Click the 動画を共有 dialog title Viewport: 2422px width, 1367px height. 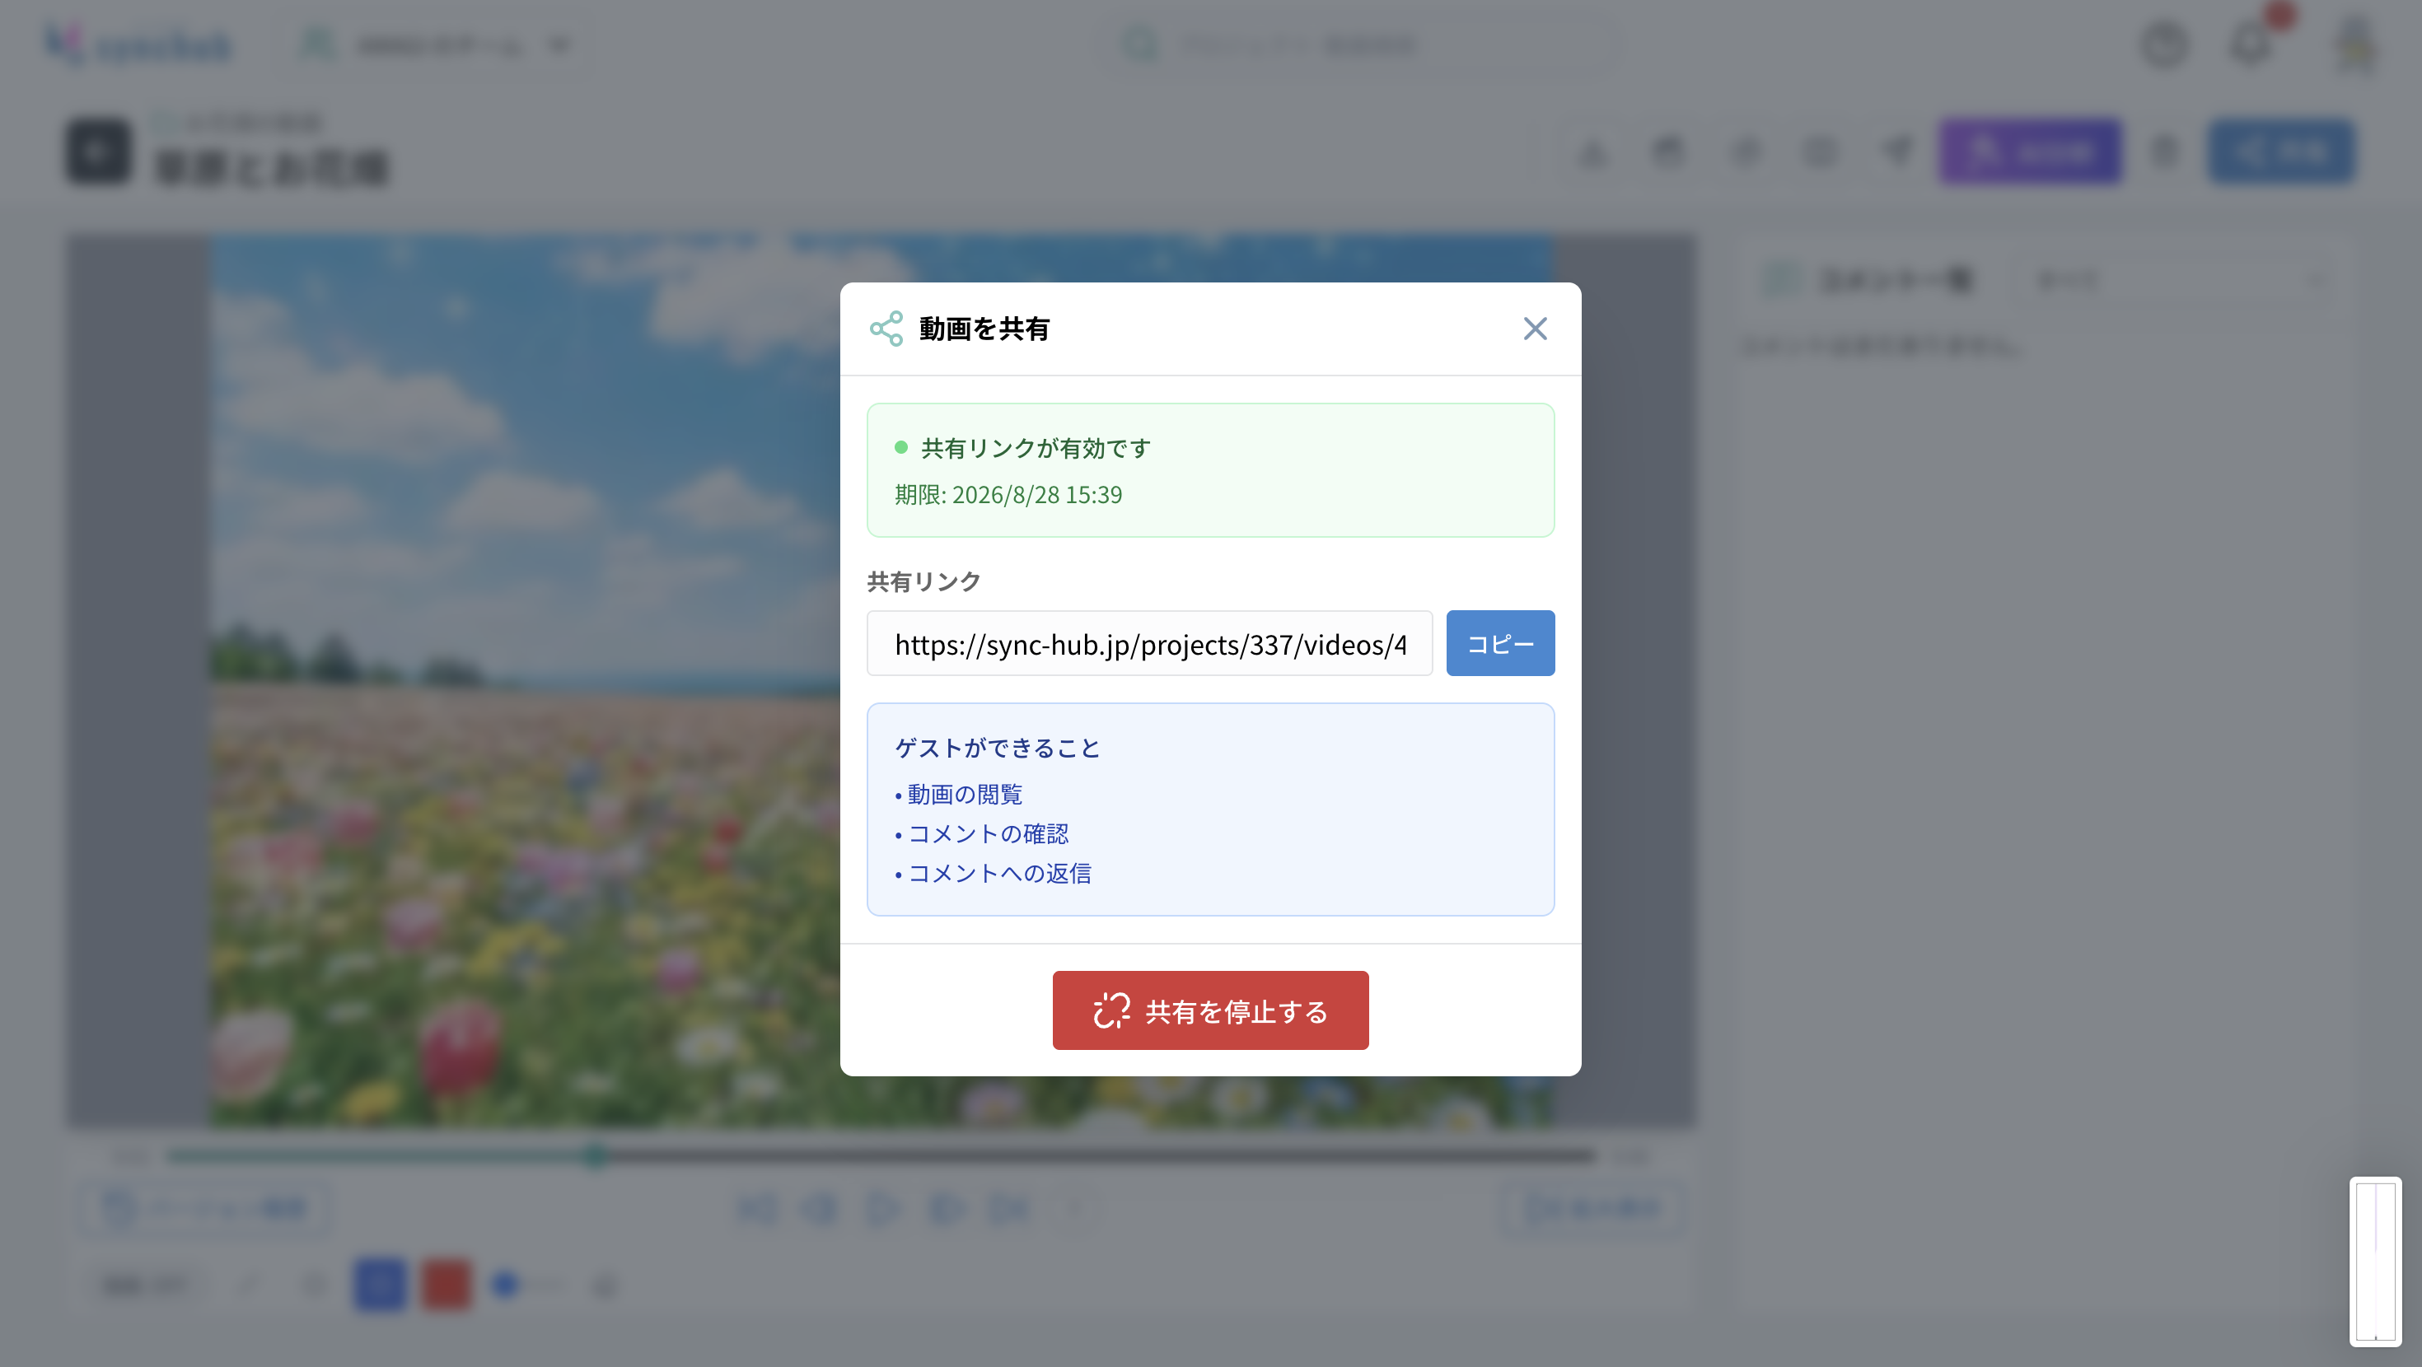pos(984,329)
